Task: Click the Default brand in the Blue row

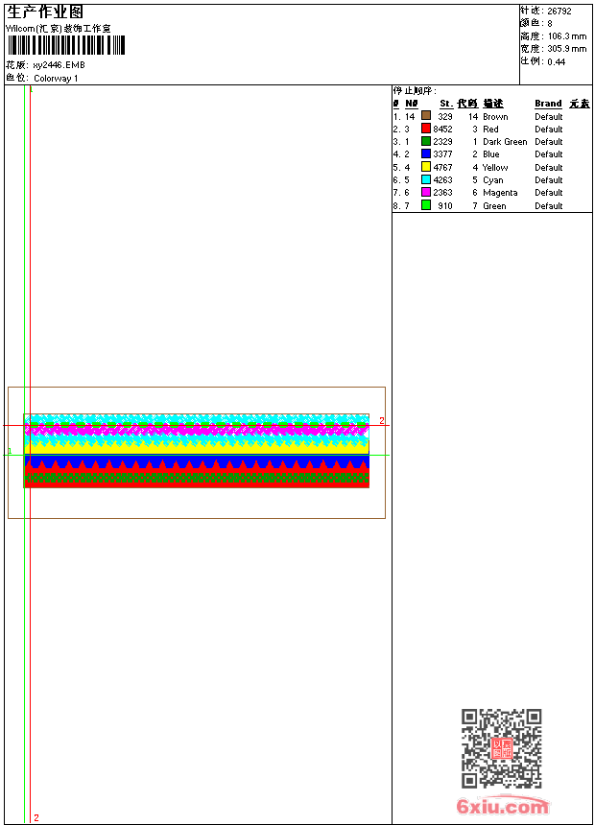Action: [549, 154]
